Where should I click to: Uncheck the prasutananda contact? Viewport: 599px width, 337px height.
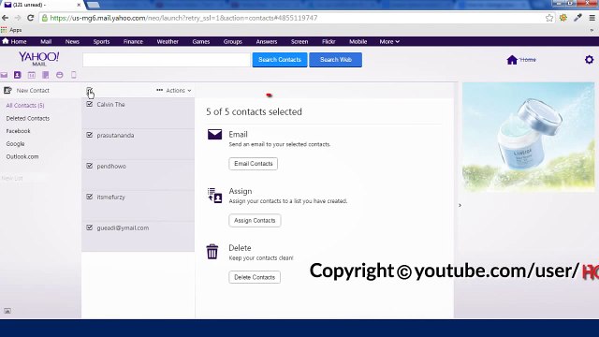tap(90, 135)
